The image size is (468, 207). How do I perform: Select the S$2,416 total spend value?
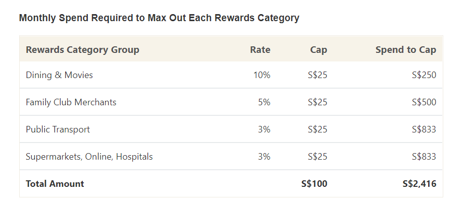click(419, 184)
